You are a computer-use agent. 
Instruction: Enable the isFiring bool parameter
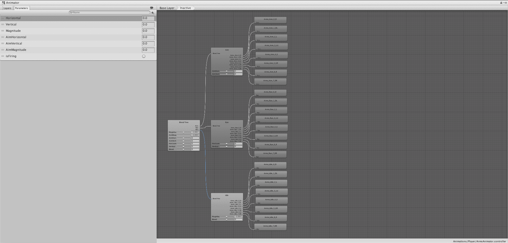click(x=144, y=56)
